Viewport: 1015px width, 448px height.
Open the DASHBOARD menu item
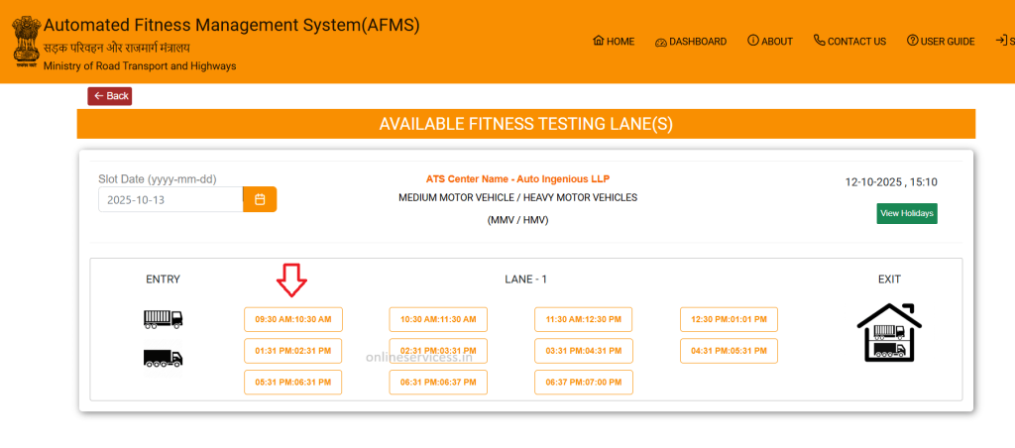click(691, 41)
